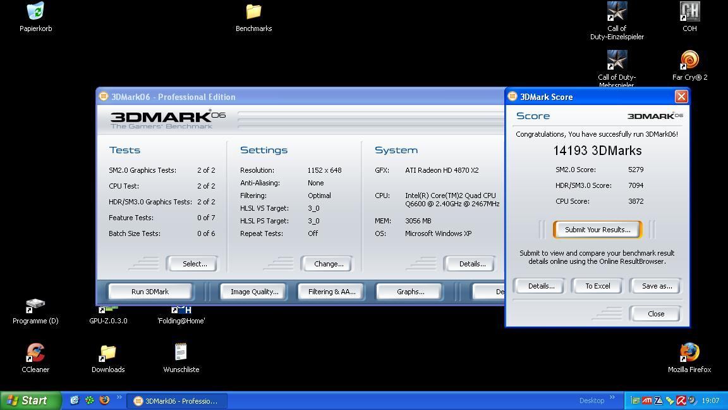Click the first quick launch icon beside Start
Viewport: 728px width, 410px height.
(75, 401)
